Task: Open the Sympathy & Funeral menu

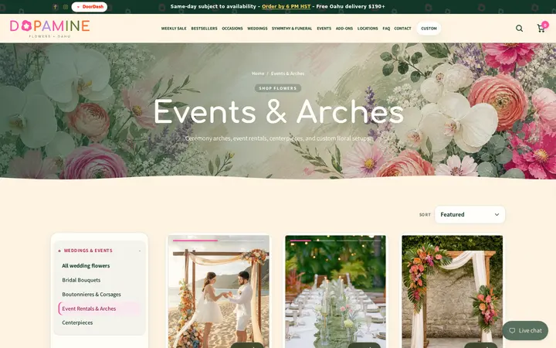Action: [x=292, y=29]
